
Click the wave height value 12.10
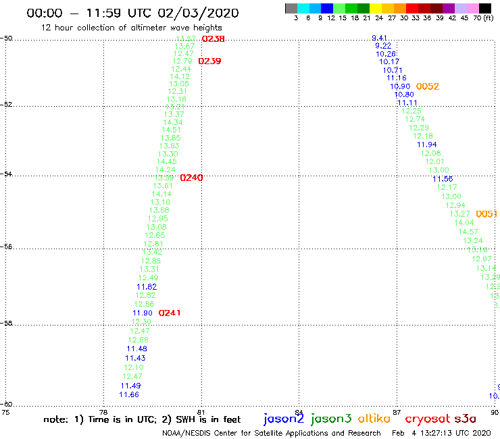click(134, 367)
